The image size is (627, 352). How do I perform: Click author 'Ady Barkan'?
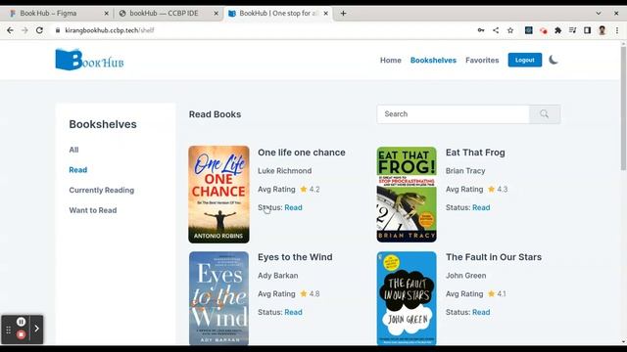pyautogui.click(x=278, y=276)
